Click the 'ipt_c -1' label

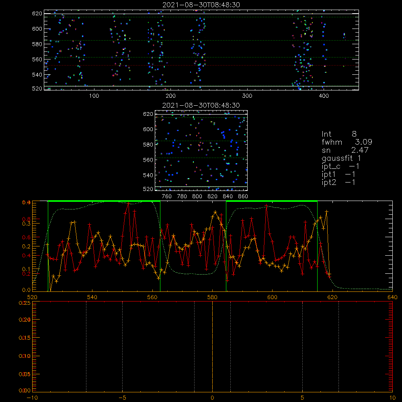[x=340, y=166]
